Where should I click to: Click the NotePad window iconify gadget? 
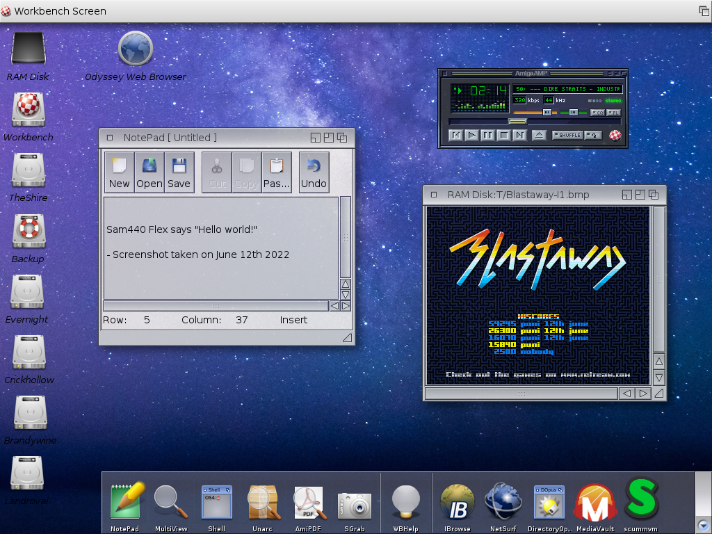point(316,138)
